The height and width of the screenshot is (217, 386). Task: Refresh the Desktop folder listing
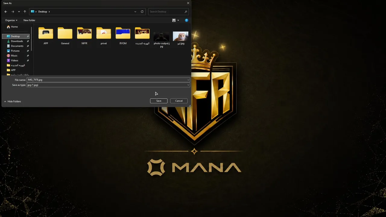(x=142, y=12)
